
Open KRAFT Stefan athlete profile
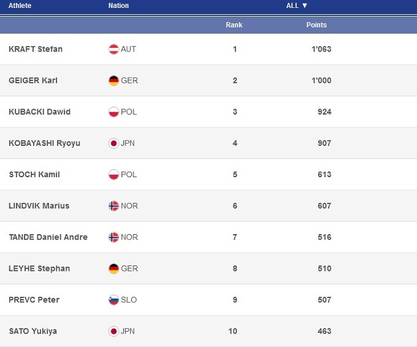36,49
